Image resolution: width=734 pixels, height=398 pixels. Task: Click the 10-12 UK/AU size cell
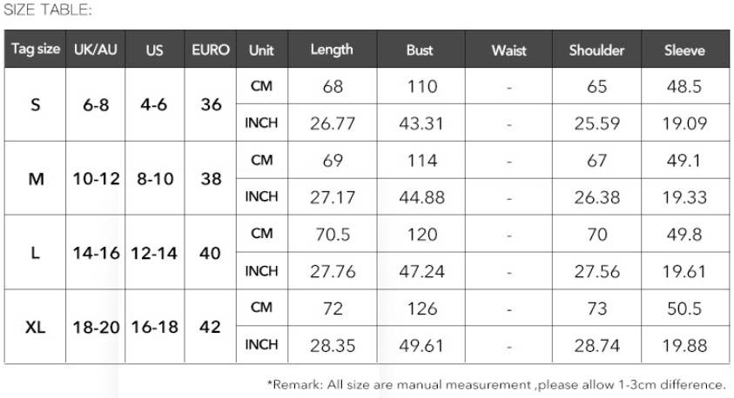tap(96, 179)
